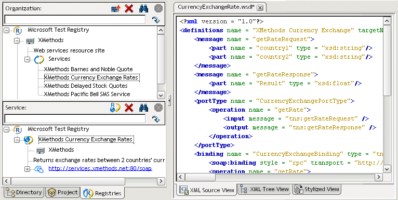The image size is (398, 200).
Task: Select XMethods Pacific Bell SMS Service
Action: [x=87, y=94]
